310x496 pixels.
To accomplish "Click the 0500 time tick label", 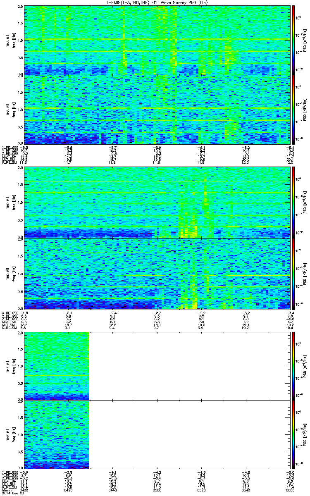I will coord(157,490).
